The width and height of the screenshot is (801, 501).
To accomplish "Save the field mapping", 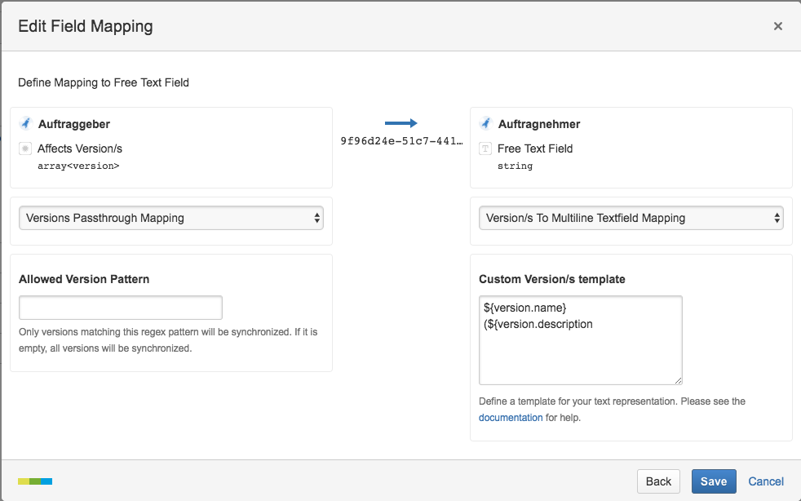I will (x=713, y=481).
